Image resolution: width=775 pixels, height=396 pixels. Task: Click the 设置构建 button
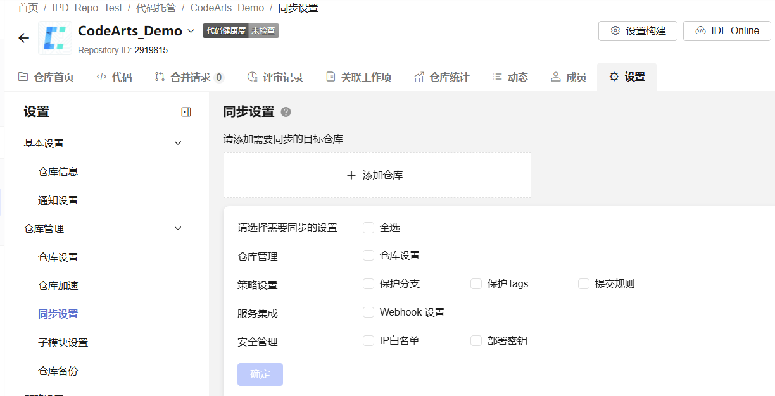coord(638,31)
